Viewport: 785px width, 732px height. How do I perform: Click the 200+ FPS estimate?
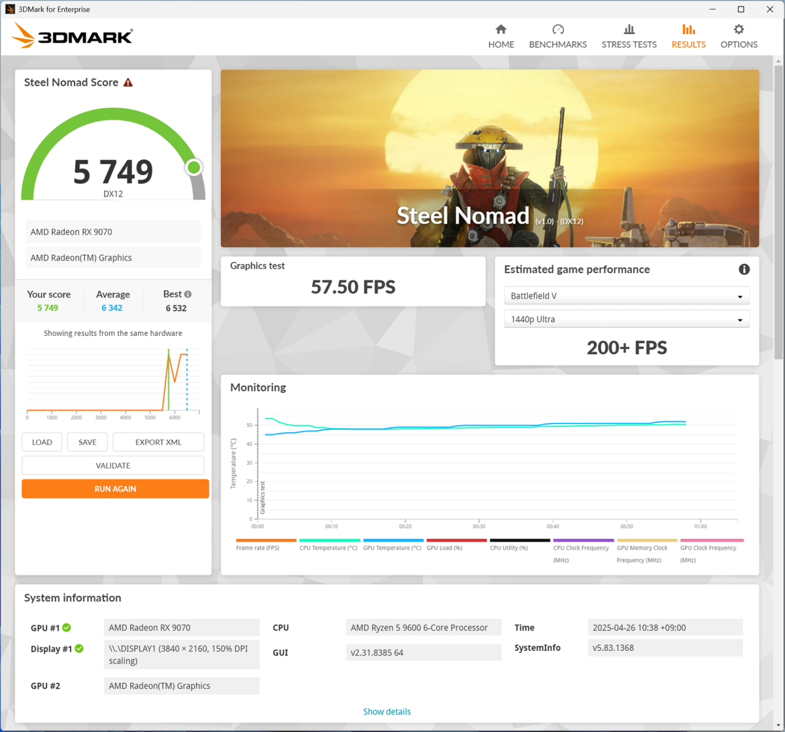click(x=627, y=348)
